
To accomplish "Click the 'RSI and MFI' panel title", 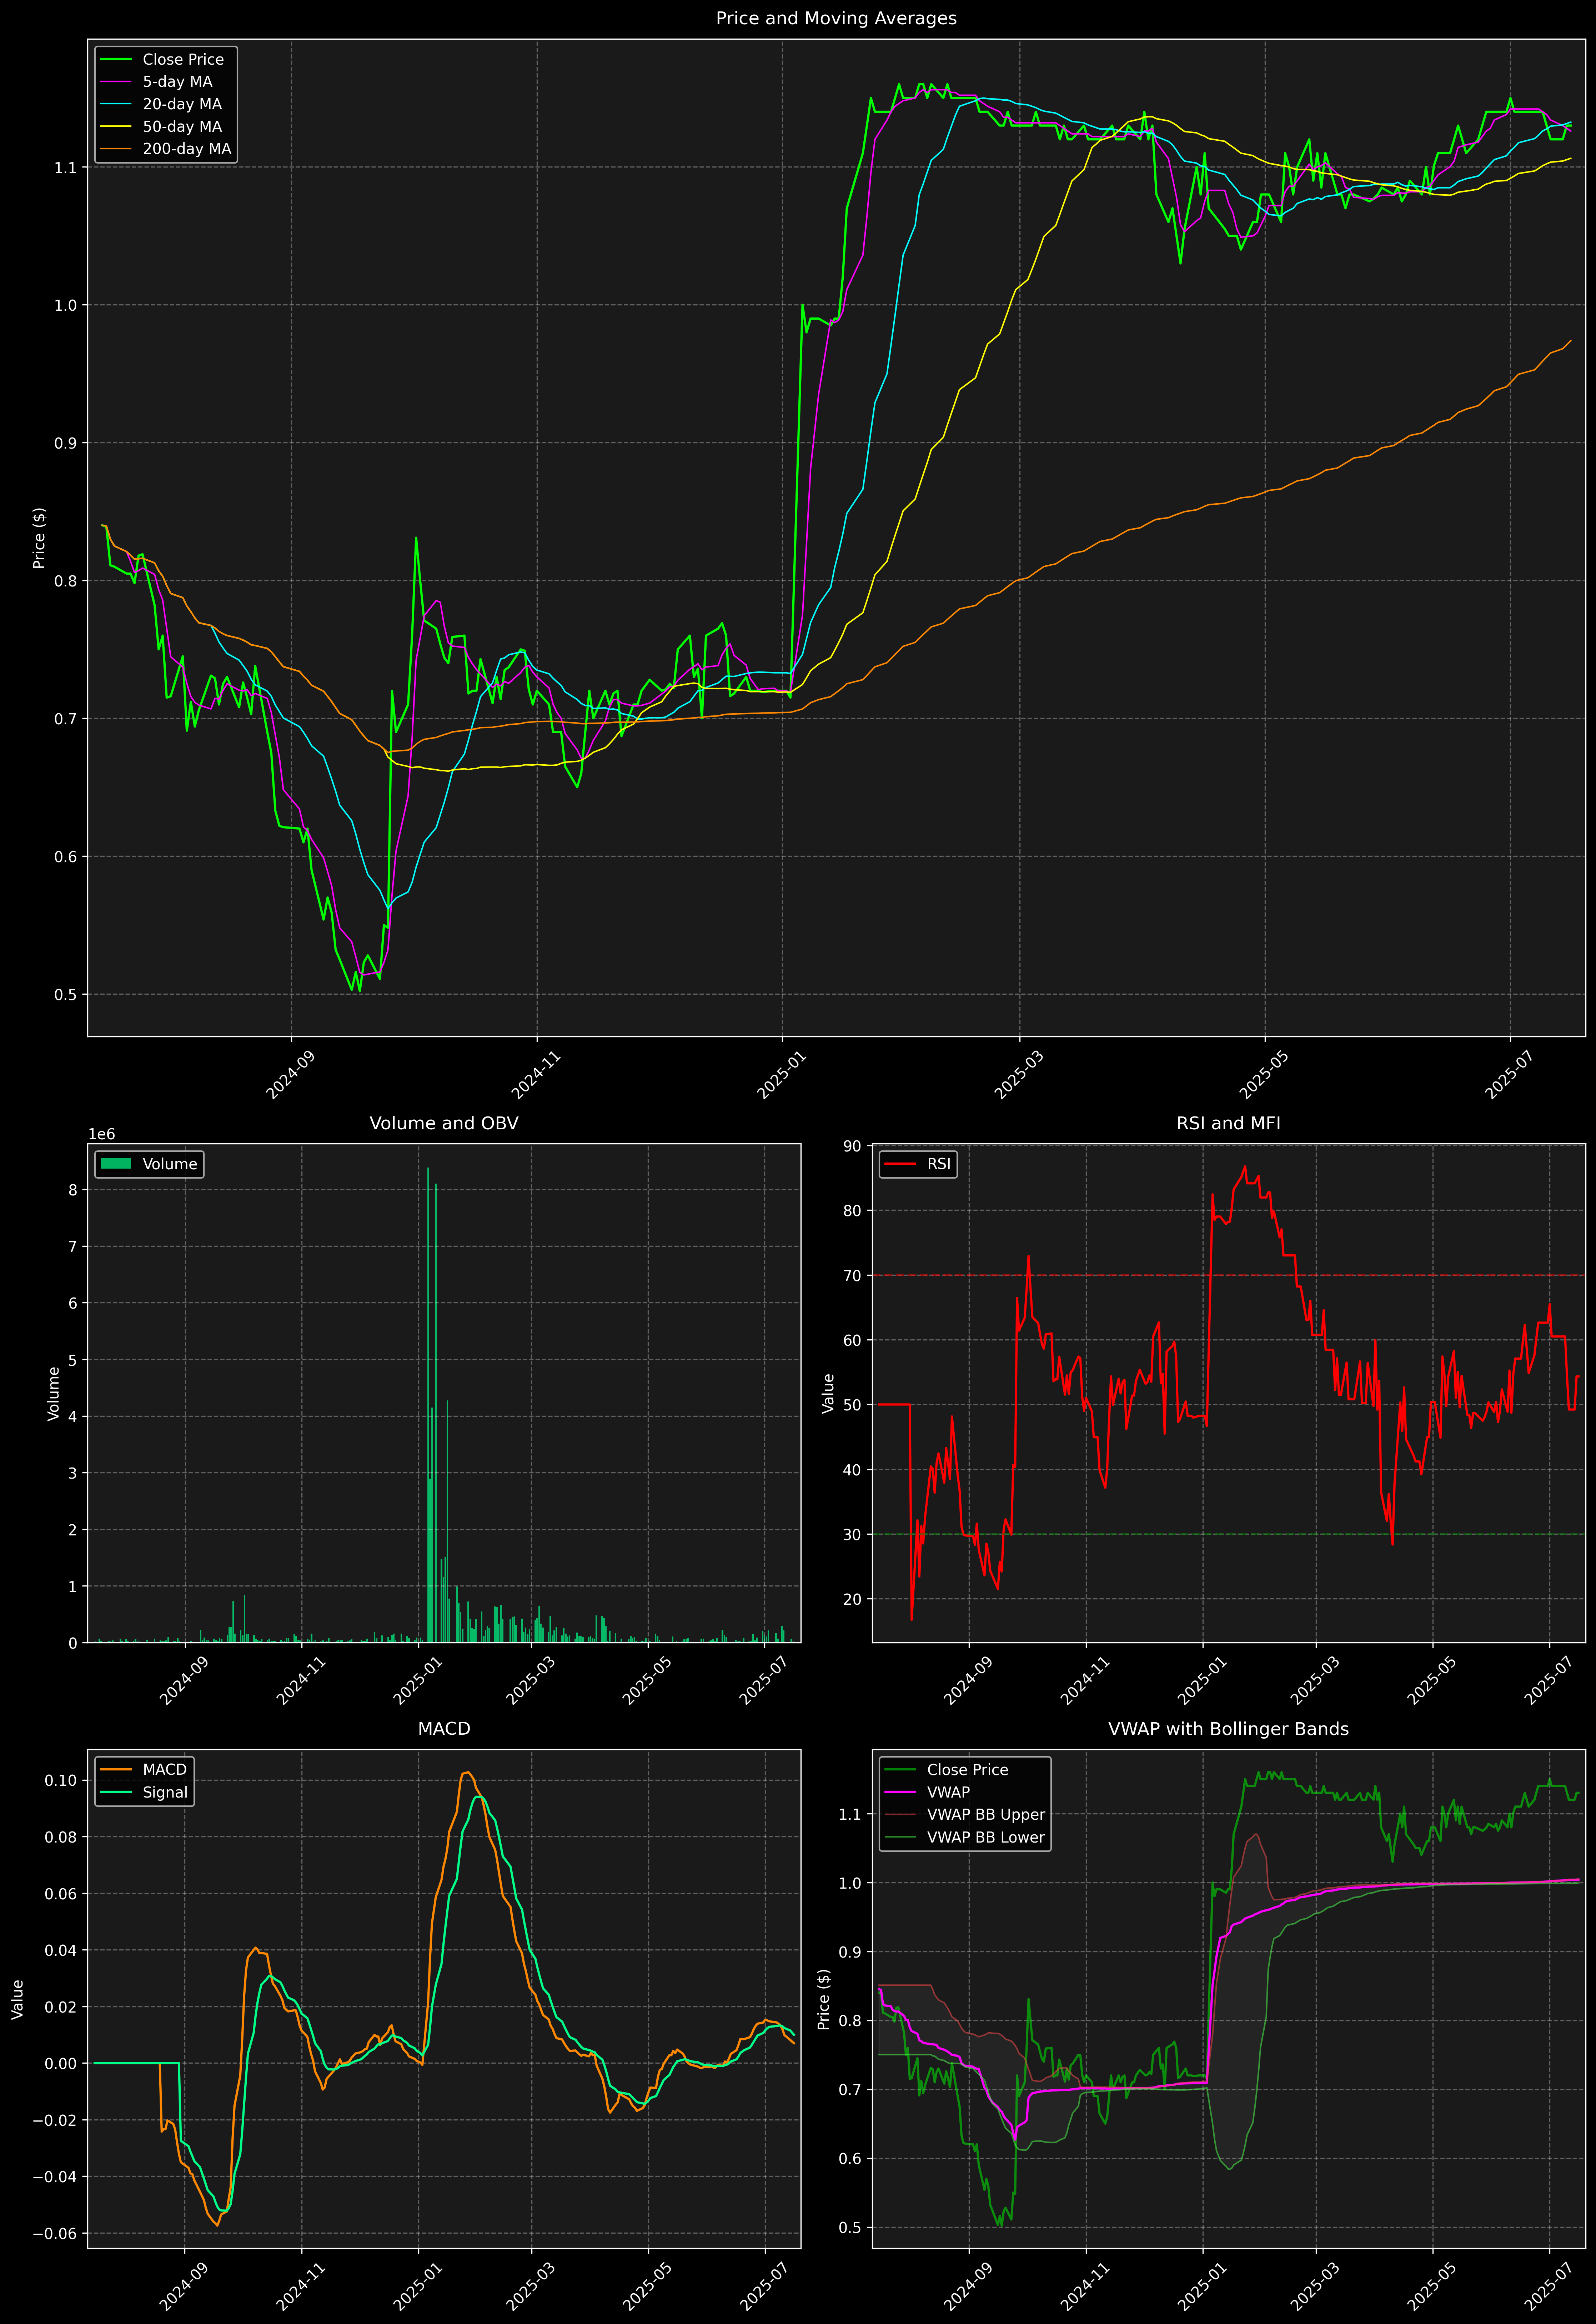I will click(1228, 1123).
